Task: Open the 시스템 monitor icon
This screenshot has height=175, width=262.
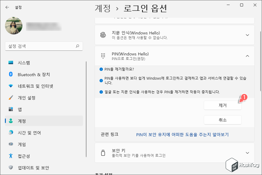Action: click(x=11, y=63)
